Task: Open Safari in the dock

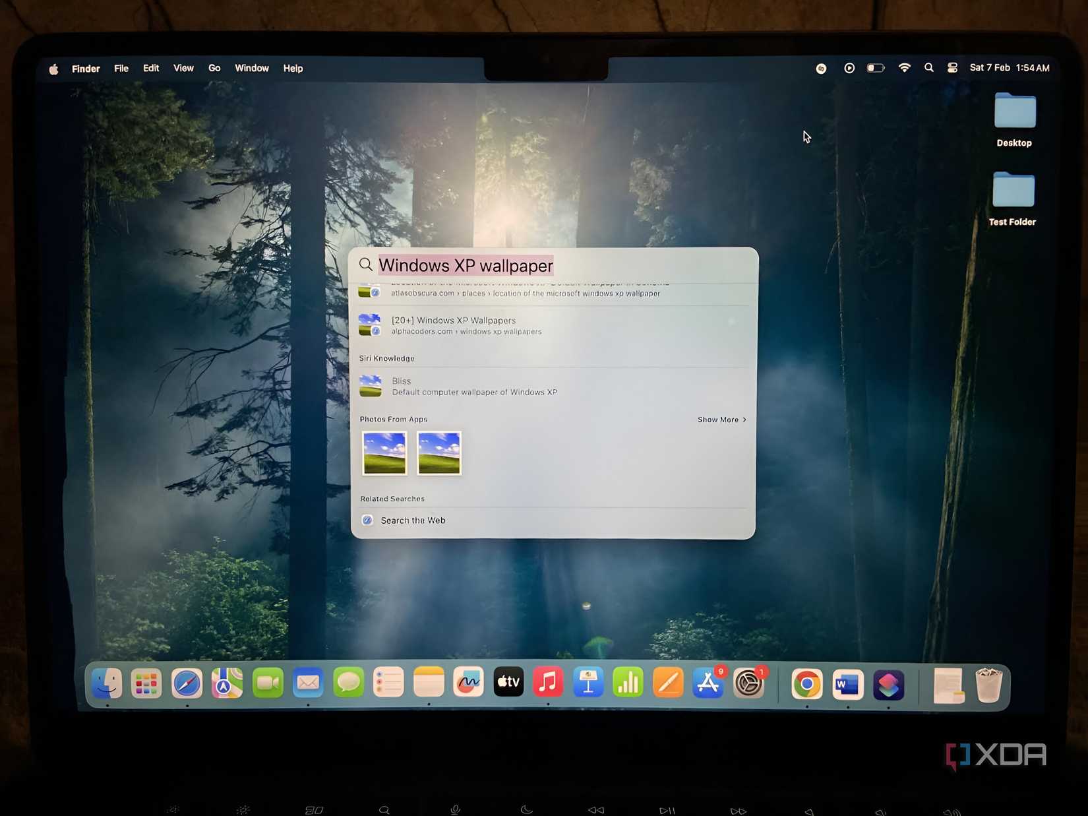Action: pyautogui.click(x=187, y=683)
